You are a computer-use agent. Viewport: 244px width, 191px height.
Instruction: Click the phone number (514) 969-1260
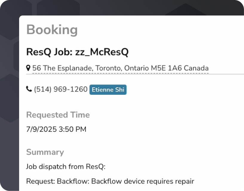(x=61, y=89)
